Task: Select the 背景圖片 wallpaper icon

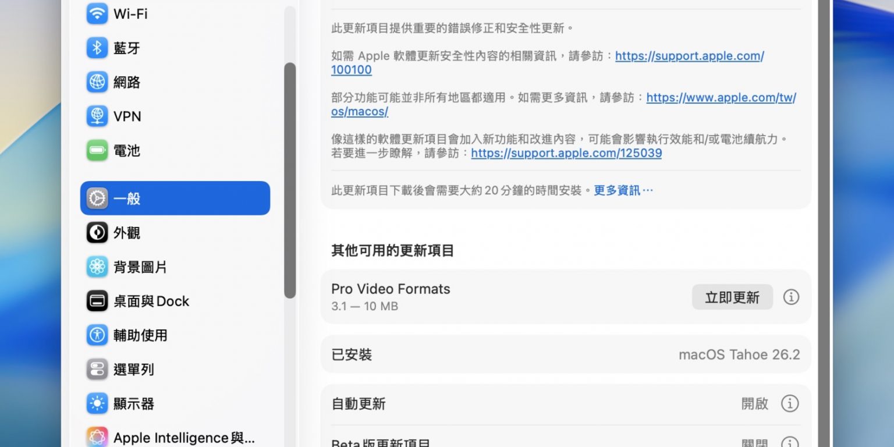Action: click(x=97, y=267)
